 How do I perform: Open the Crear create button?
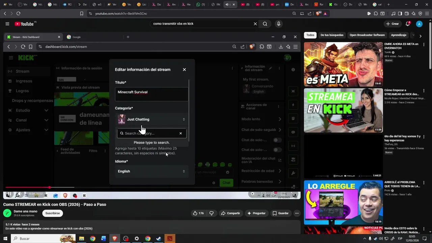(x=393, y=24)
